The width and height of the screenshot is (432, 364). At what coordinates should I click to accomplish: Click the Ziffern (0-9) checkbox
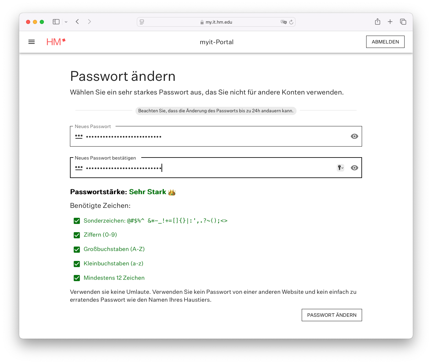(77, 235)
